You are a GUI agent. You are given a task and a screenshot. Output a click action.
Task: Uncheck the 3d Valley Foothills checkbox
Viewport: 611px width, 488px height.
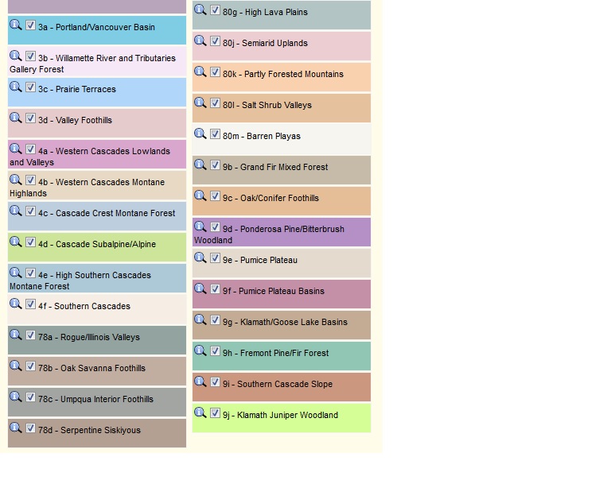[x=31, y=118]
